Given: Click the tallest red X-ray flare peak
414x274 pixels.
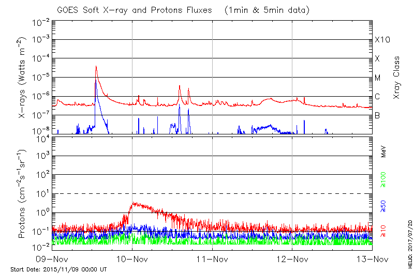Looking at the screenshot, I should click(x=96, y=67).
